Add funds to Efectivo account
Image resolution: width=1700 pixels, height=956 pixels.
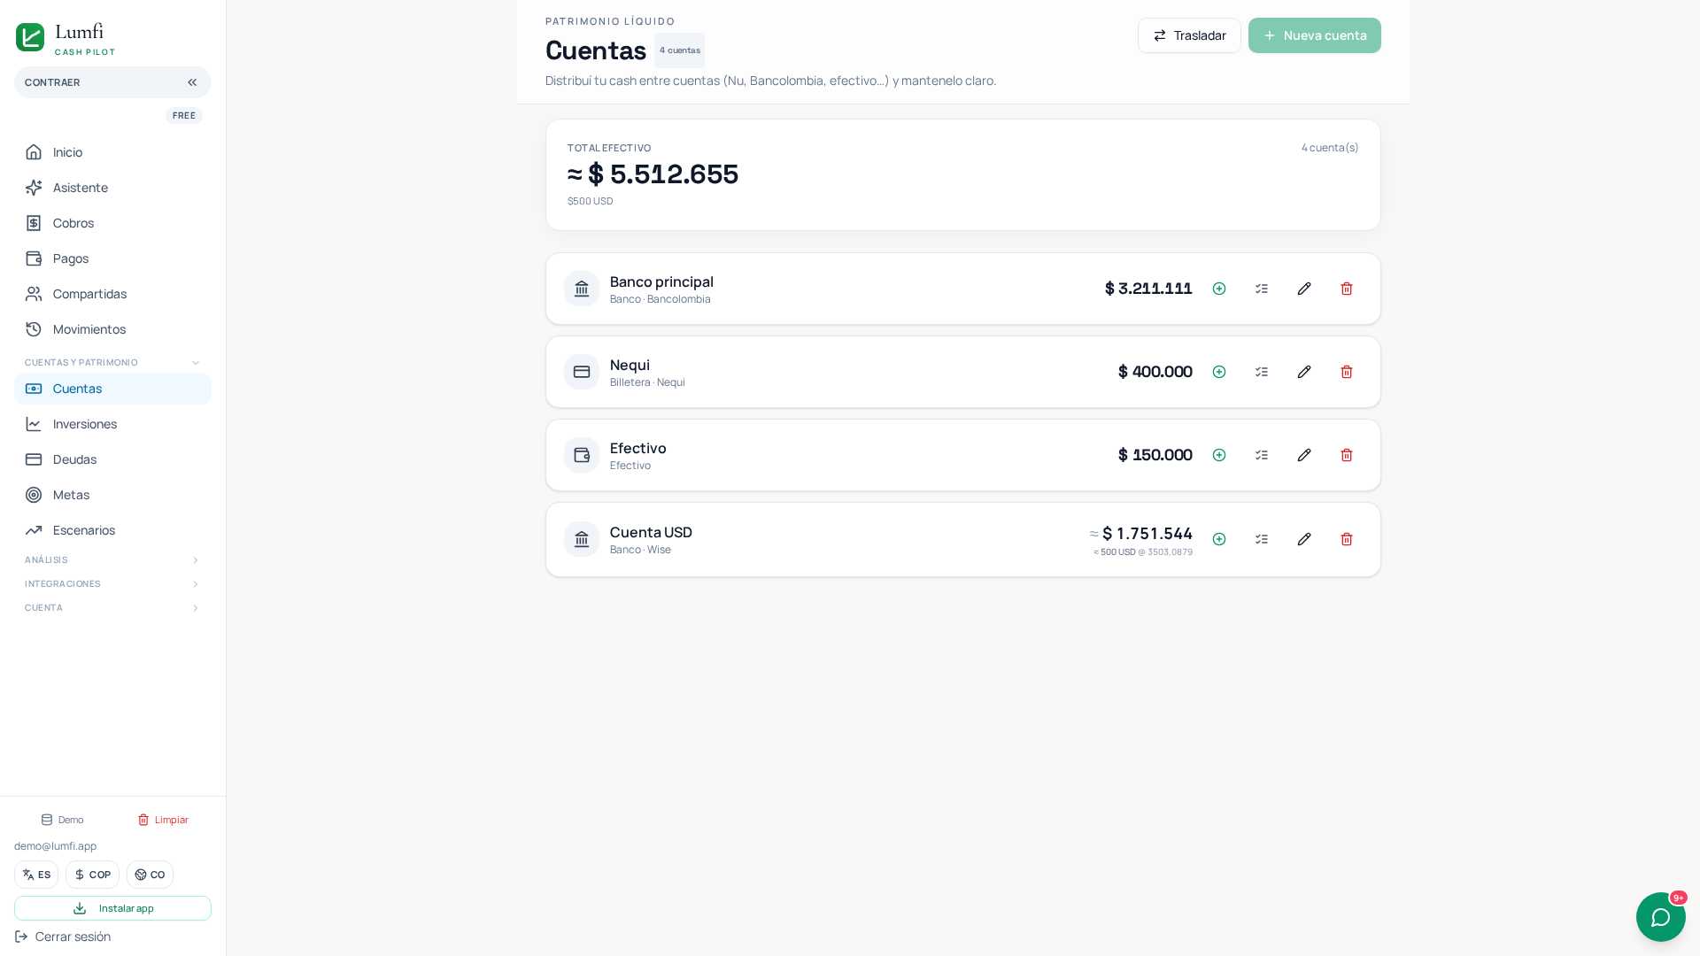point(1219,455)
